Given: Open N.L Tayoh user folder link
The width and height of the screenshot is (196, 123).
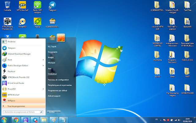Looking at the screenshot, I should click(52, 46).
